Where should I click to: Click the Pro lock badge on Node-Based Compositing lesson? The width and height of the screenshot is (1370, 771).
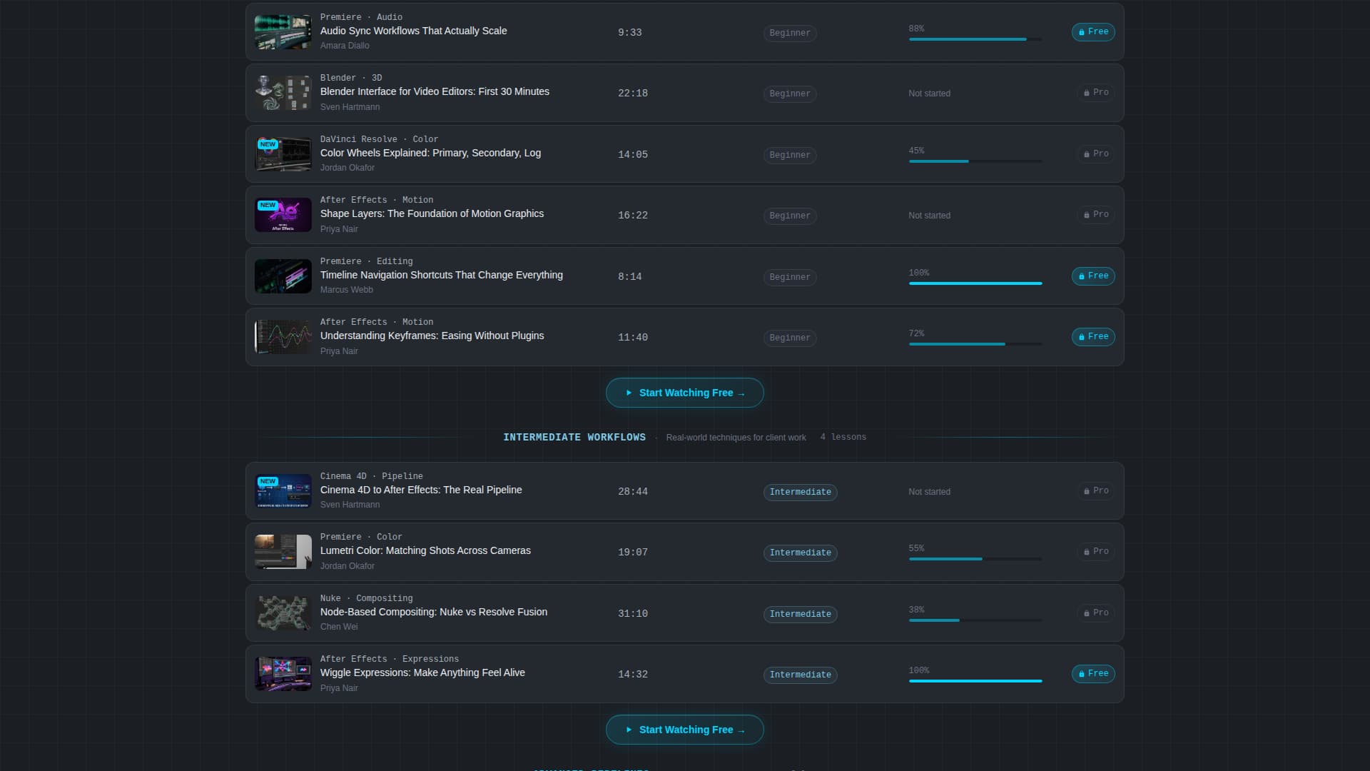point(1096,613)
